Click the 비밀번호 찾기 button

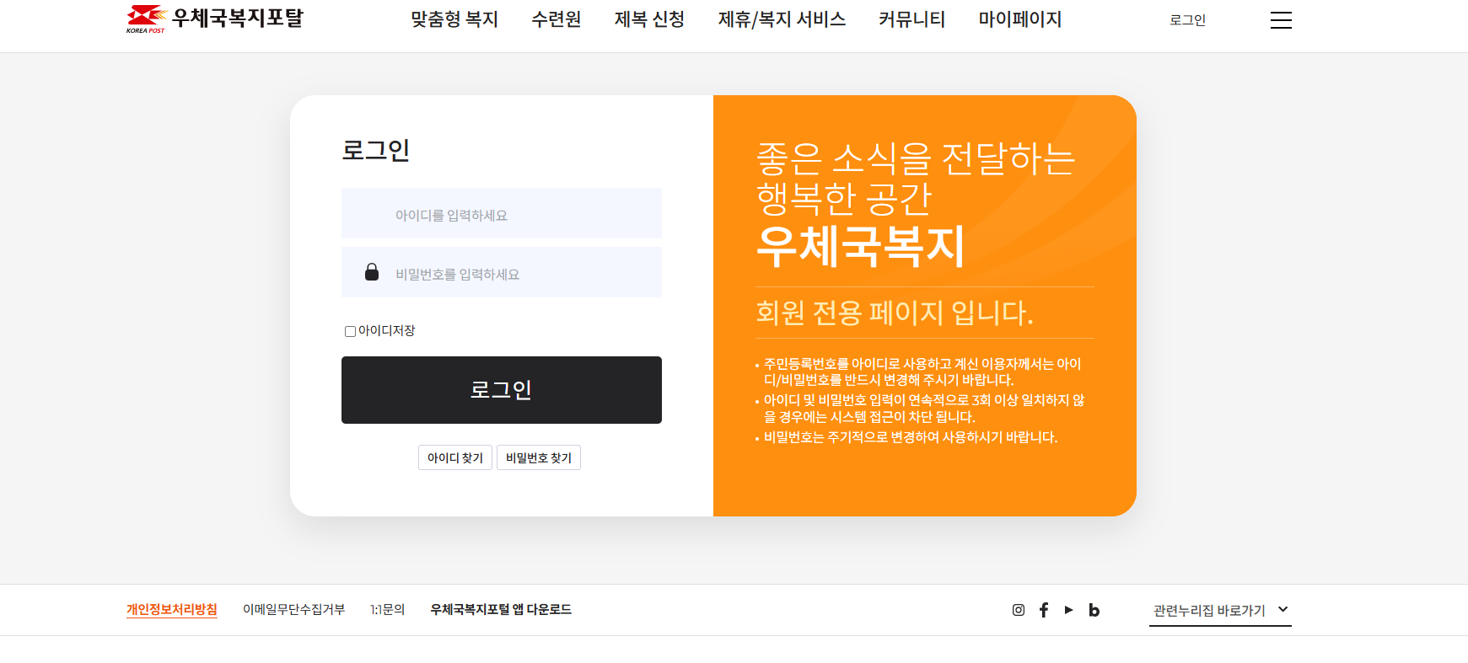(x=539, y=457)
